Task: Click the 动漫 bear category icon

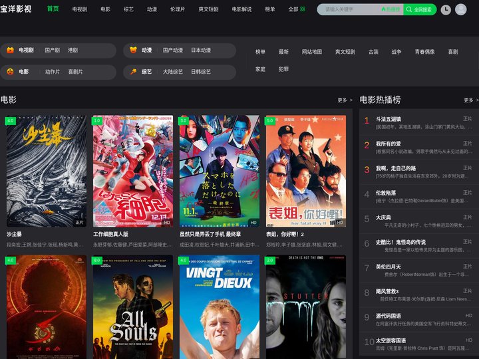Action: (x=133, y=50)
